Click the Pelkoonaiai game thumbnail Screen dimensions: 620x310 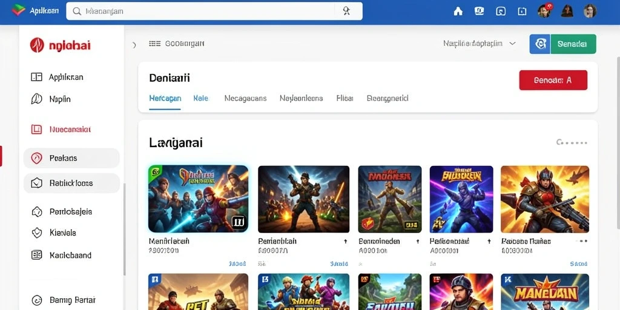[x=461, y=199]
